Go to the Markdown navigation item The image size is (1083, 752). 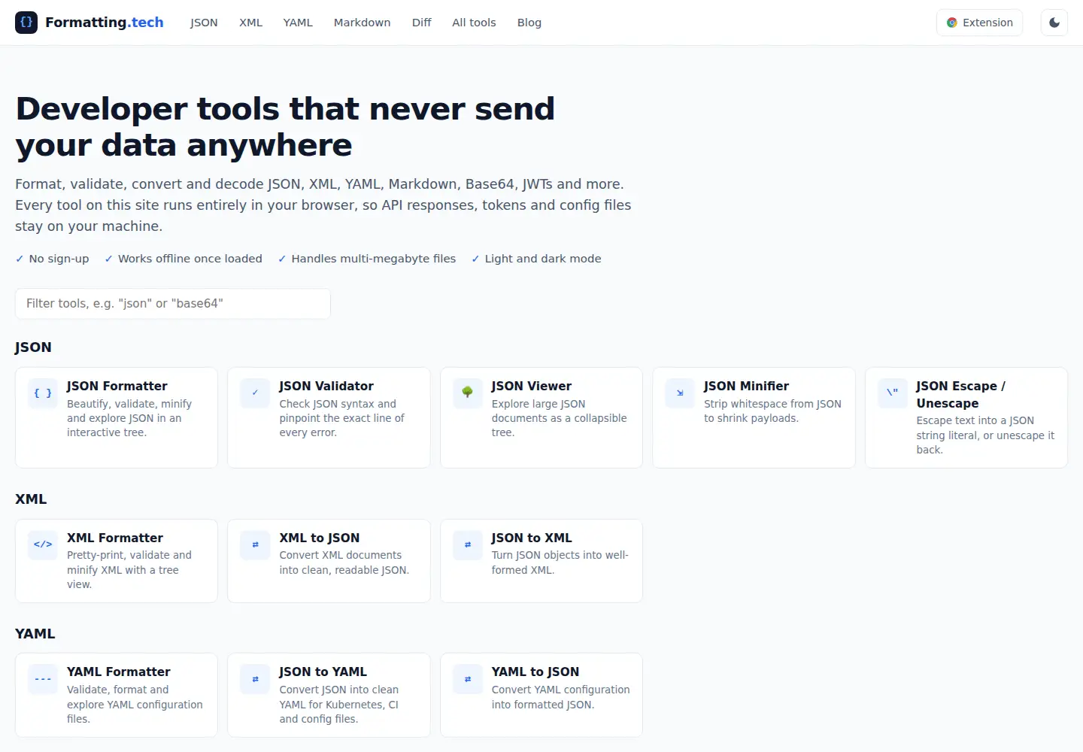pyautogui.click(x=362, y=23)
